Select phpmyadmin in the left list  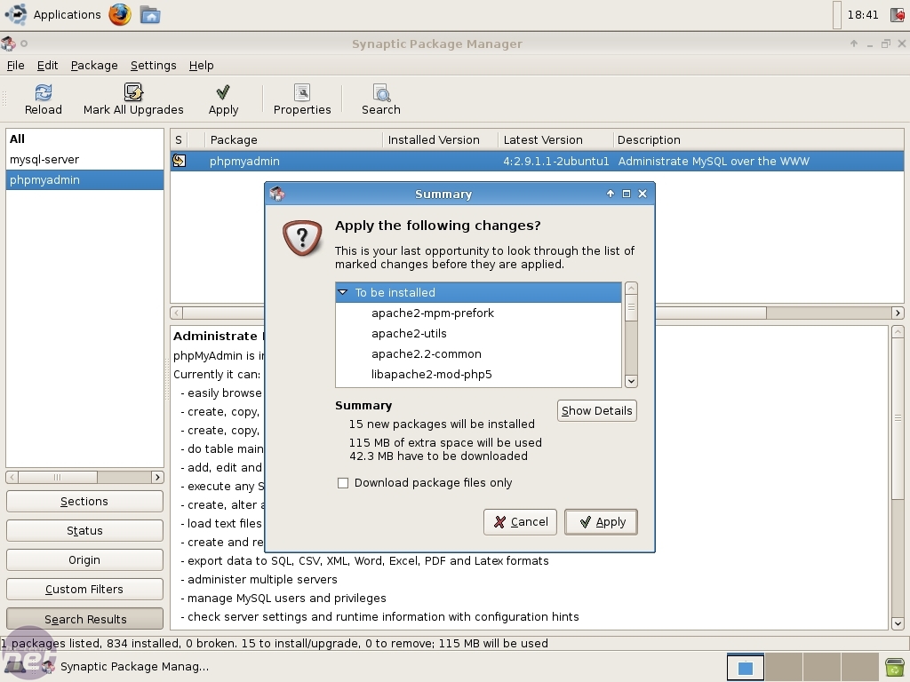pos(84,179)
